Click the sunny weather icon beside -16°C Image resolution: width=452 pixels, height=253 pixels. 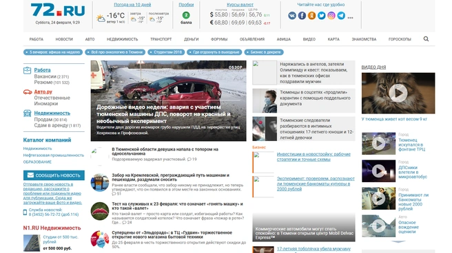(101, 19)
